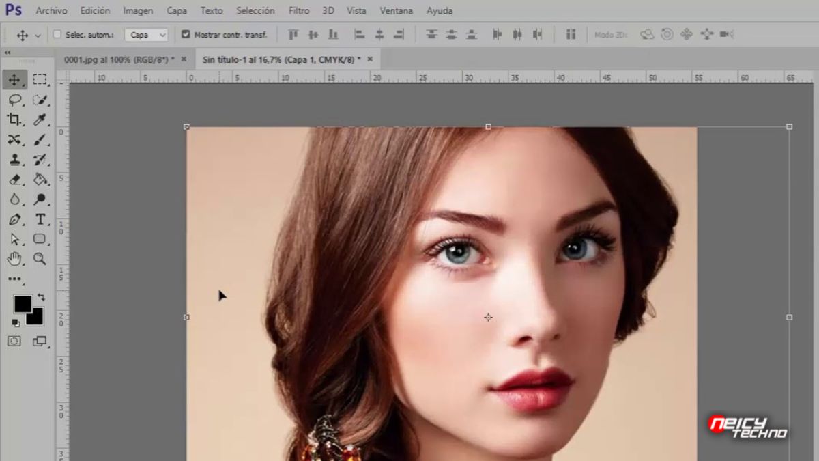Open the Move tool preset picker arrow
819x461 pixels.
coord(38,35)
